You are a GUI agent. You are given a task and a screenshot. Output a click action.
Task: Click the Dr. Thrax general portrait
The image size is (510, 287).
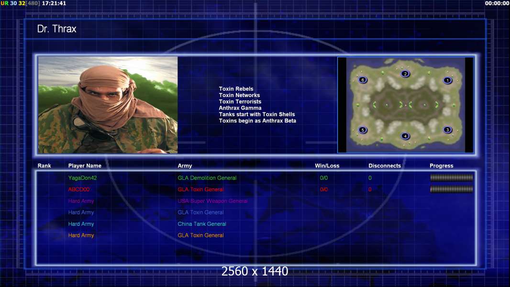tap(108, 105)
